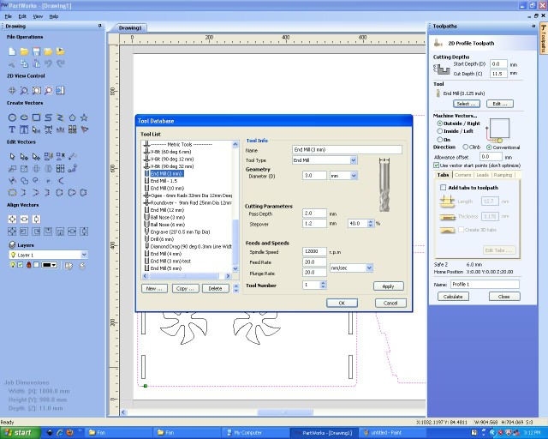
Task: Undo the last action with the Undo arrow
Action: coord(48,63)
